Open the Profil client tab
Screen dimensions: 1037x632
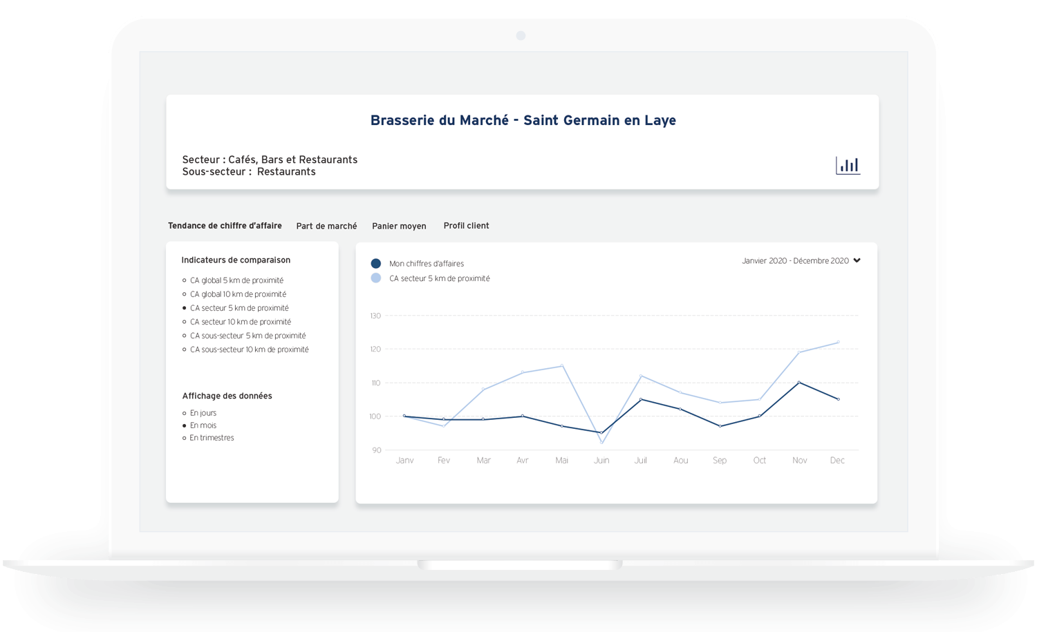(466, 226)
